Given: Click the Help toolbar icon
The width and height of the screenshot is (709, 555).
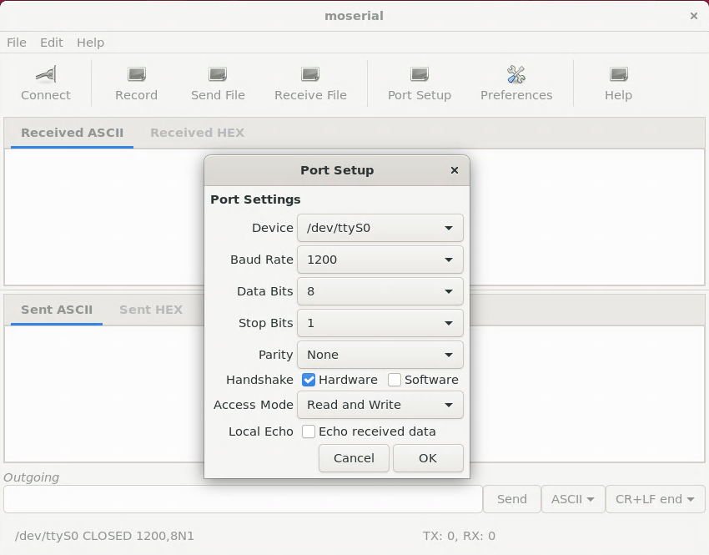Looking at the screenshot, I should click(x=618, y=74).
